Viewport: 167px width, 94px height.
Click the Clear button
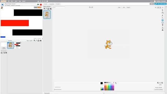[x=119, y=7]
